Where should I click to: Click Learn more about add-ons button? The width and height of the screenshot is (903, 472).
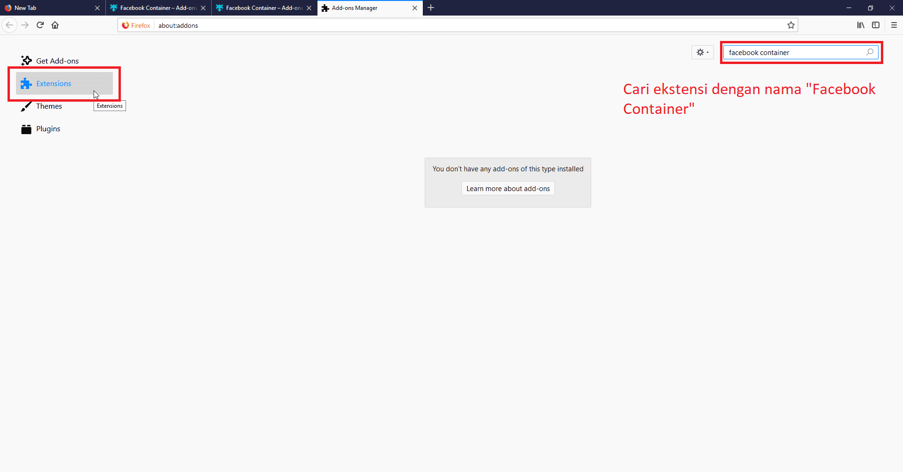(508, 188)
